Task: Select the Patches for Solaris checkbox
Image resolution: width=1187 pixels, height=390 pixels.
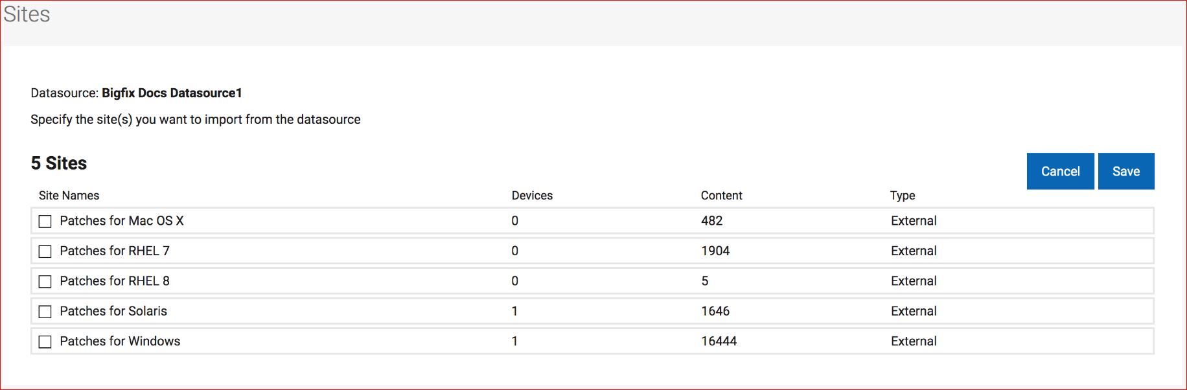Action: tap(45, 312)
